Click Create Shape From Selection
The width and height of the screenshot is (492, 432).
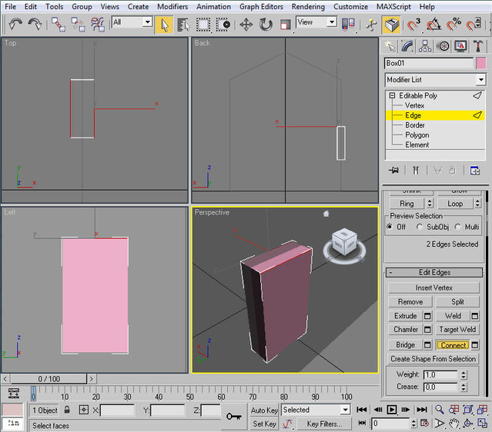[433, 359]
